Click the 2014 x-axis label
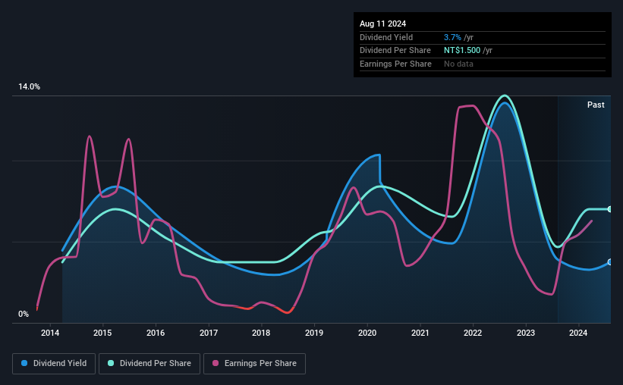Viewport: 623px width, 385px height. (50, 333)
